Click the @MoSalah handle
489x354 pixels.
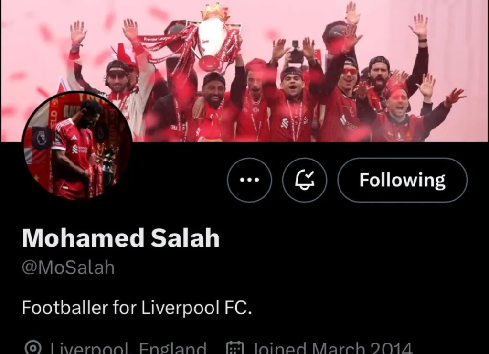click(x=68, y=268)
